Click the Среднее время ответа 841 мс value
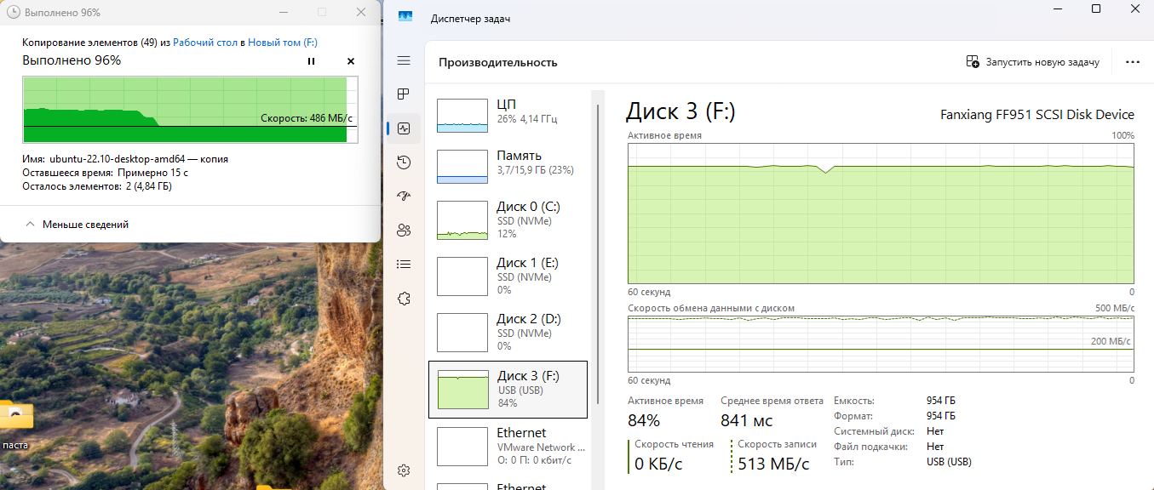1154x490 pixels. pyautogui.click(x=747, y=420)
